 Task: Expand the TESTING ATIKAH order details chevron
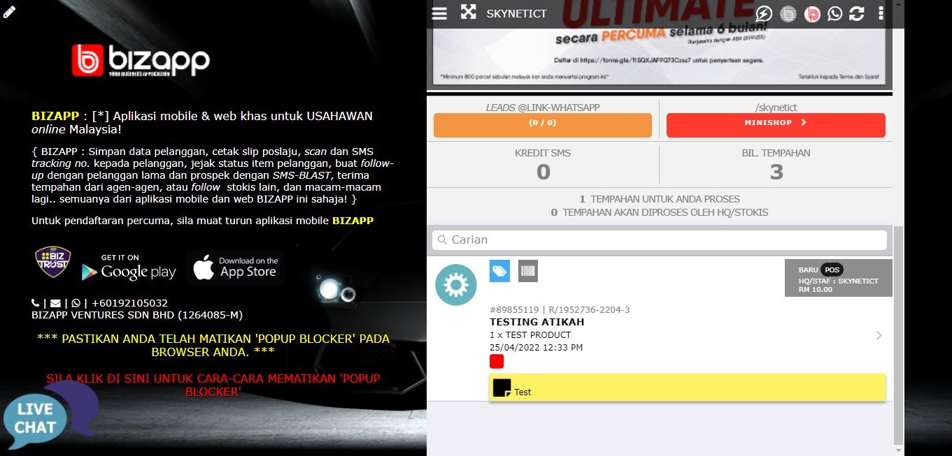click(879, 335)
